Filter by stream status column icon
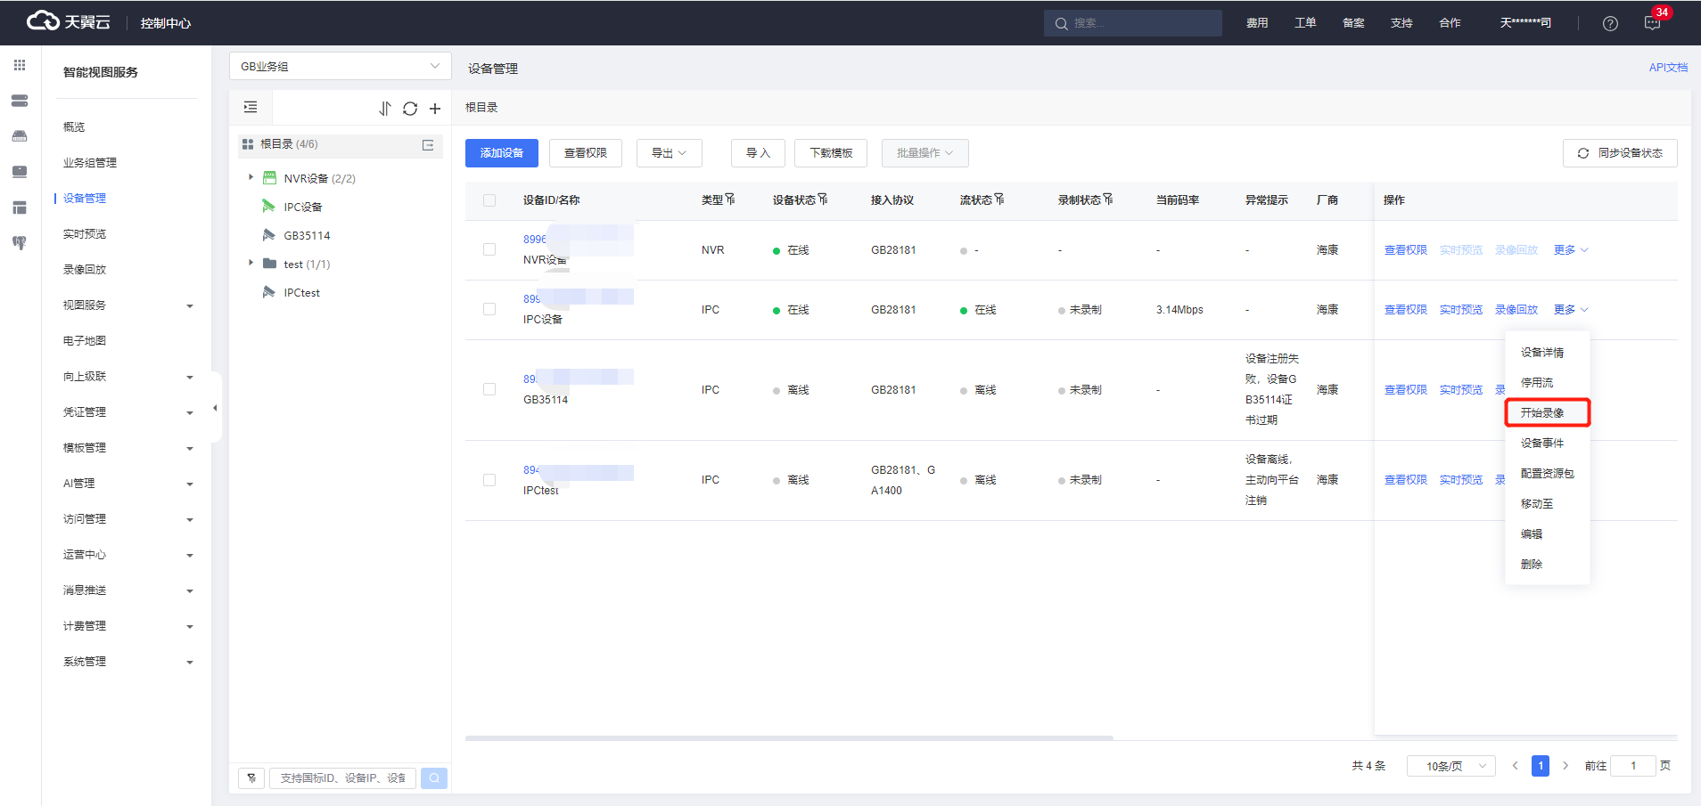The width and height of the screenshot is (1701, 806). coord(999,199)
